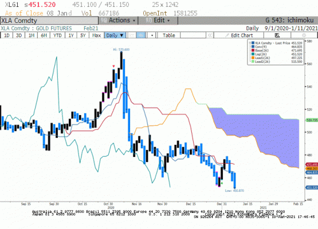Select the 1Y range button
The width and height of the screenshot is (318, 229).
[71, 35]
